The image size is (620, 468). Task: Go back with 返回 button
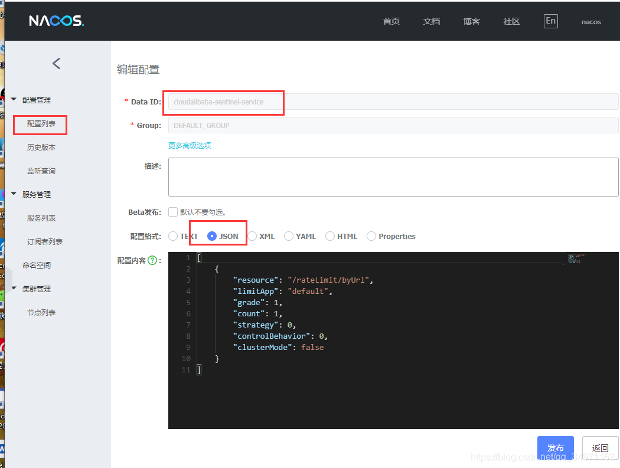600,447
